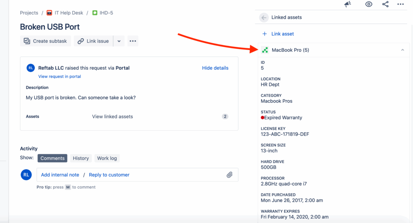Go back using Linked assets arrow
Viewport: 413px width, 223px height.
click(x=264, y=18)
